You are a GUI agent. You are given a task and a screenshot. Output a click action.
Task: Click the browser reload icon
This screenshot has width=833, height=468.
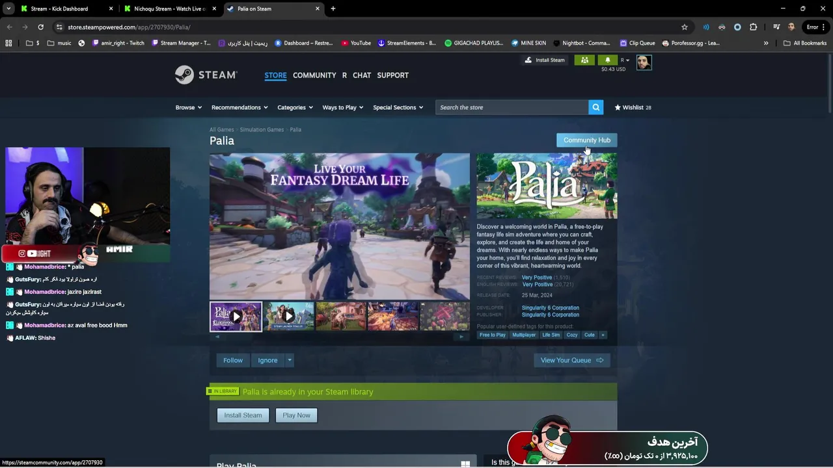tap(40, 27)
